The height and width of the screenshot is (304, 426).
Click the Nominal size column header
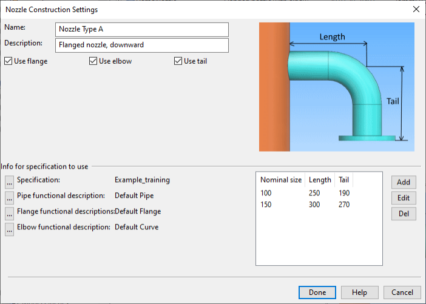pos(280,180)
